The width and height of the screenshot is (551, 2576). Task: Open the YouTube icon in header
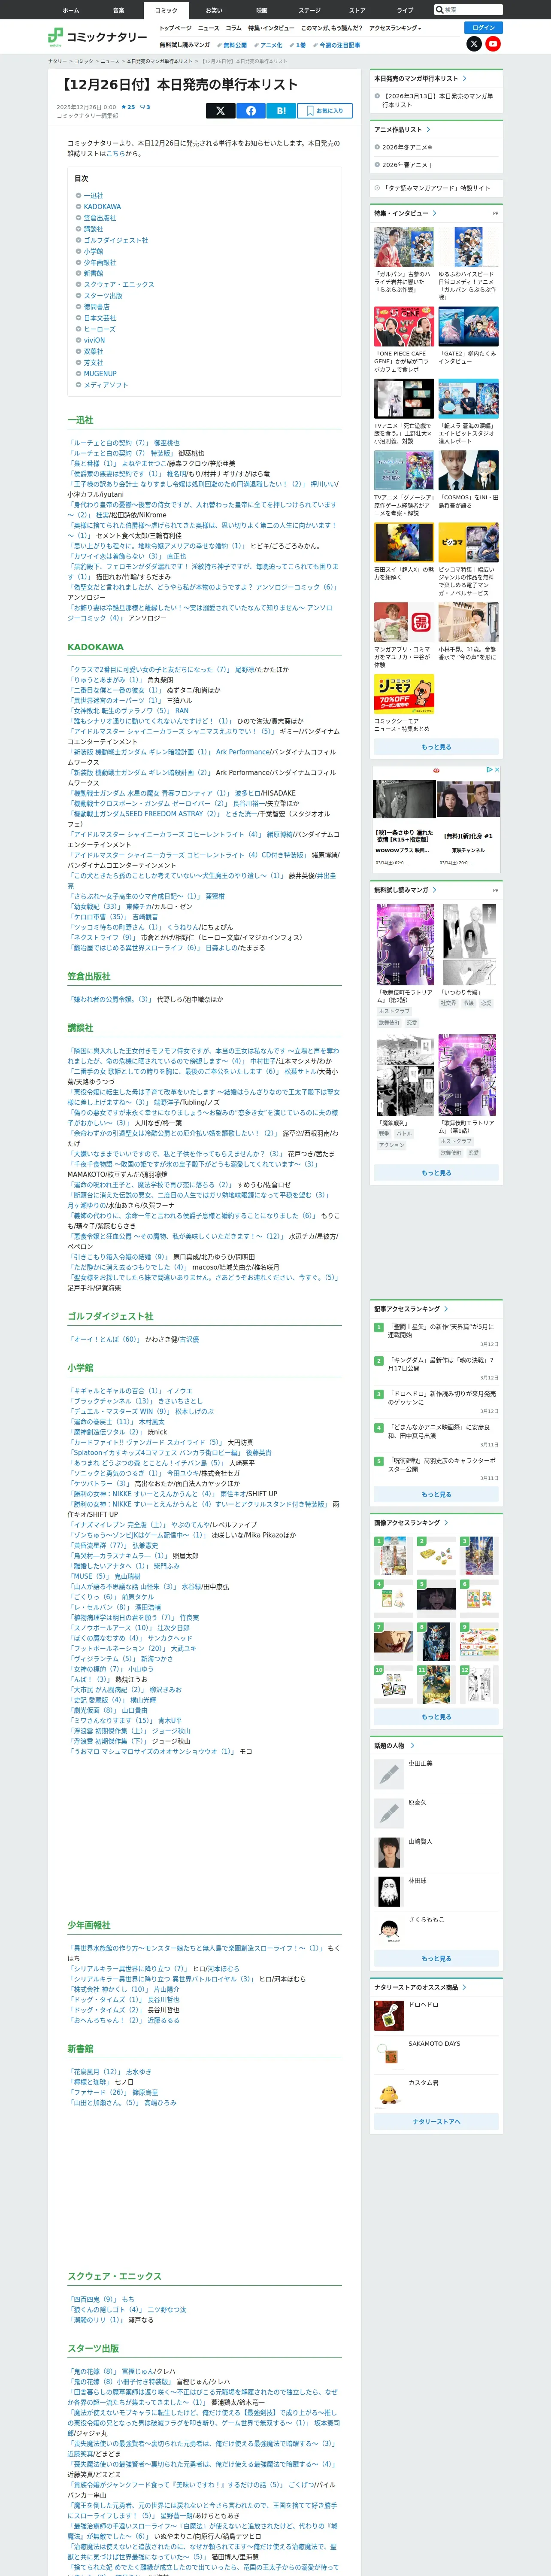click(493, 44)
